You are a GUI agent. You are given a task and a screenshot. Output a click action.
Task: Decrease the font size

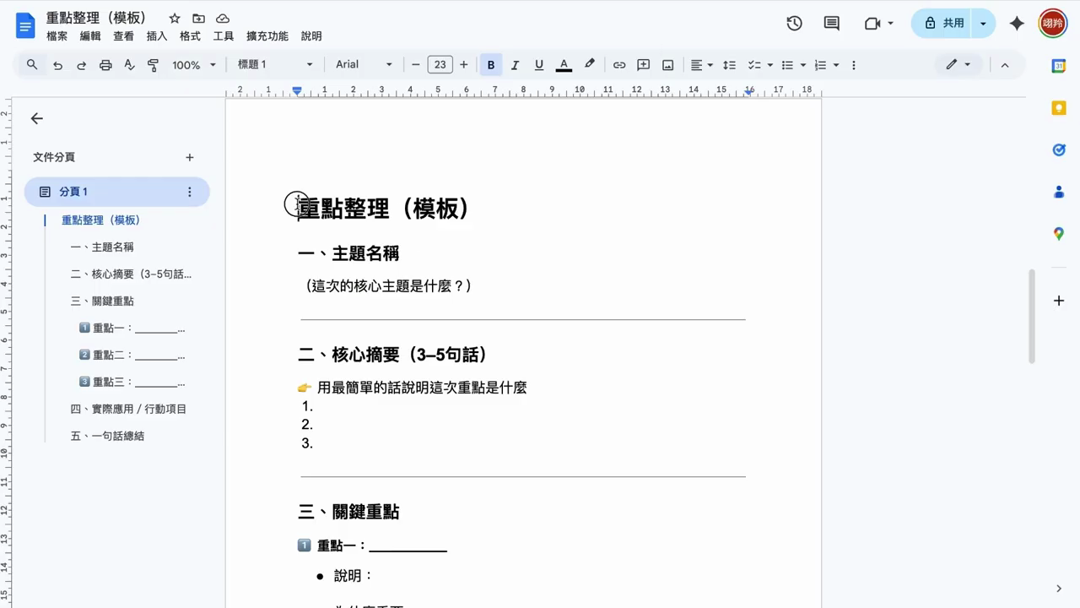pyautogui.click(x=416, y=65)
